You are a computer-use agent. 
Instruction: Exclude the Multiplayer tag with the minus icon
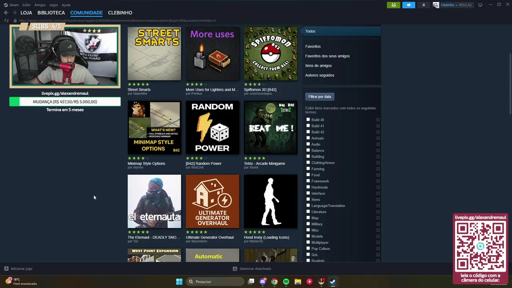[x=378, y=242]
